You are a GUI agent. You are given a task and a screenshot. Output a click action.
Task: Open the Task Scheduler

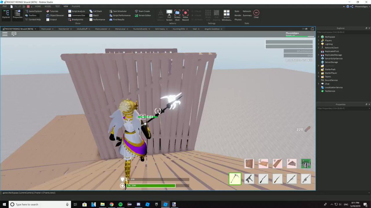coord(118,11)
